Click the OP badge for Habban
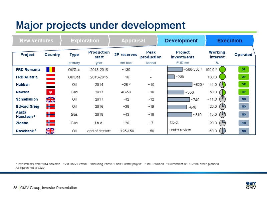This screenshot has height=200, width=267. [x=244, y=84]
